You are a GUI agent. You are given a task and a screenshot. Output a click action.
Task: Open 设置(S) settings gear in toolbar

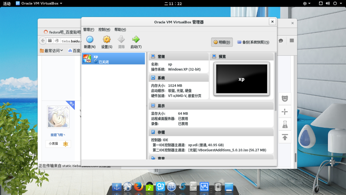[x=107, y=42]
